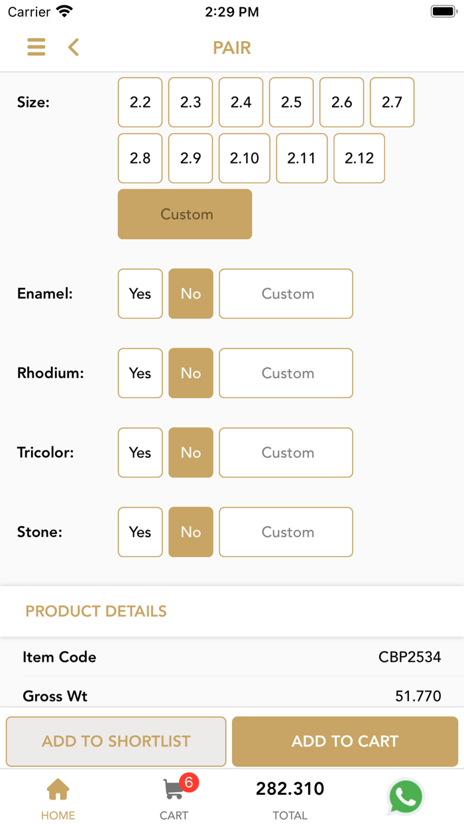Select No for Rhodium

click(191, 373)
